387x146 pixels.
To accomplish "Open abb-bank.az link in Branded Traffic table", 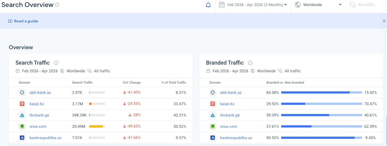I will pyautogui.click(x=231, y=92).
